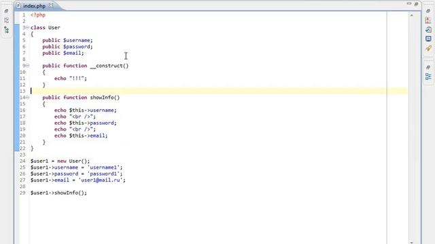Click the 'username1' string literal
The image size is (435, 244).
pyautogui.click(x=103, y=167)
